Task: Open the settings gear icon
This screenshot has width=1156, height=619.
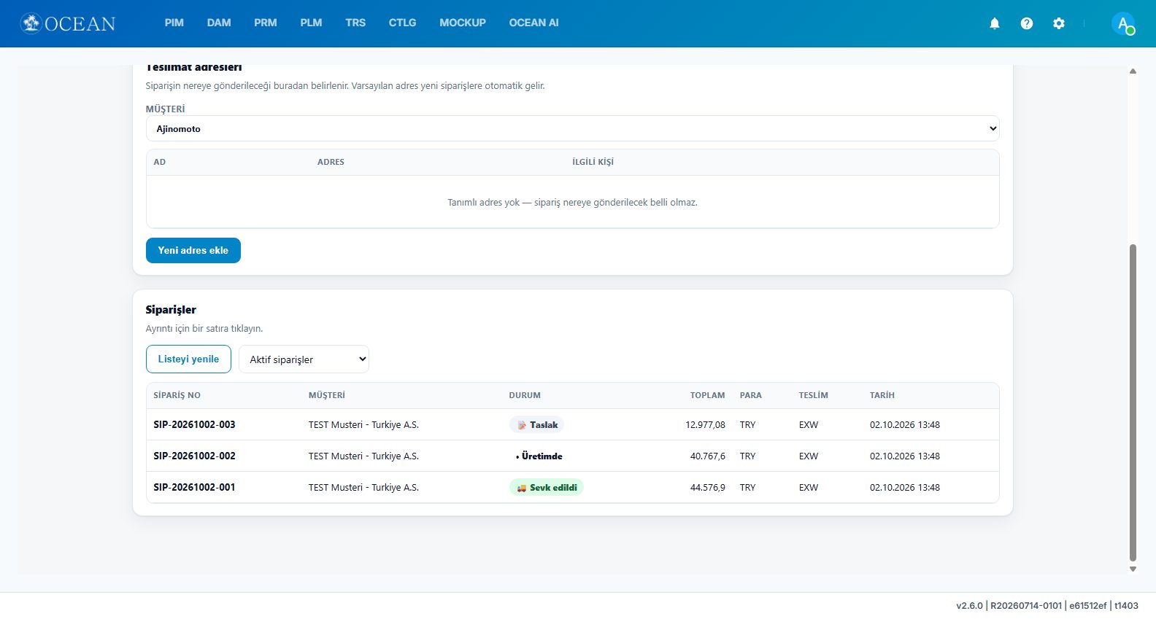Action: click(x=1059, y=23)
